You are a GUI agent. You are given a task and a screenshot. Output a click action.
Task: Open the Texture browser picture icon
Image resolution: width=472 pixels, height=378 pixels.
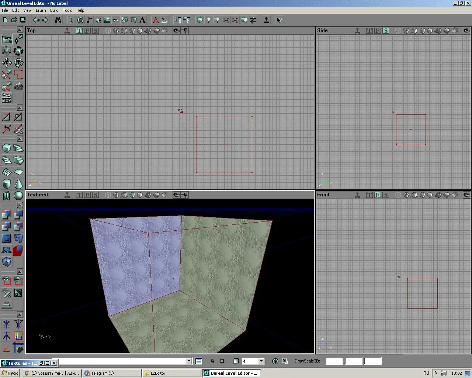(x=107, y=20)
